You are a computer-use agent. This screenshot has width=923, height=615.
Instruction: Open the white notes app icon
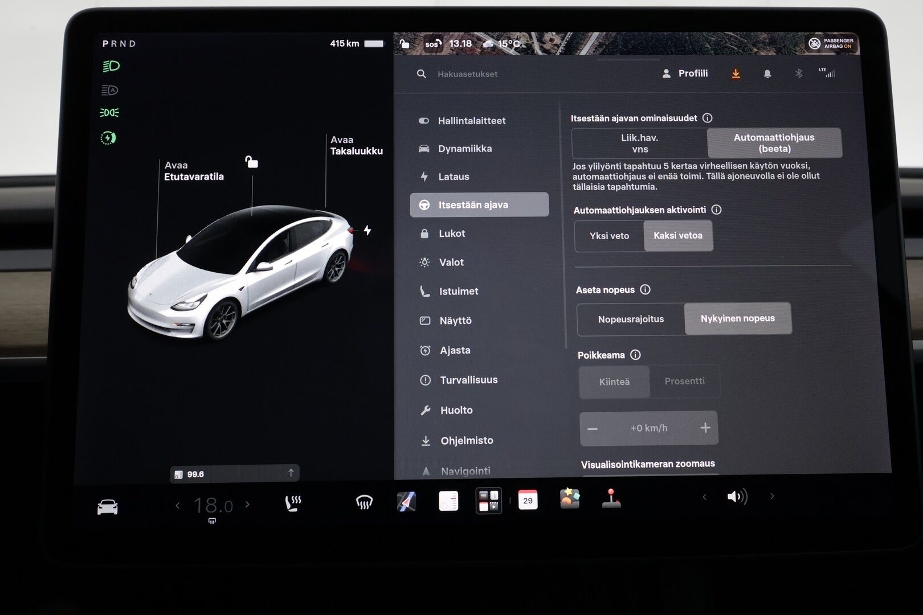(448, 501)
